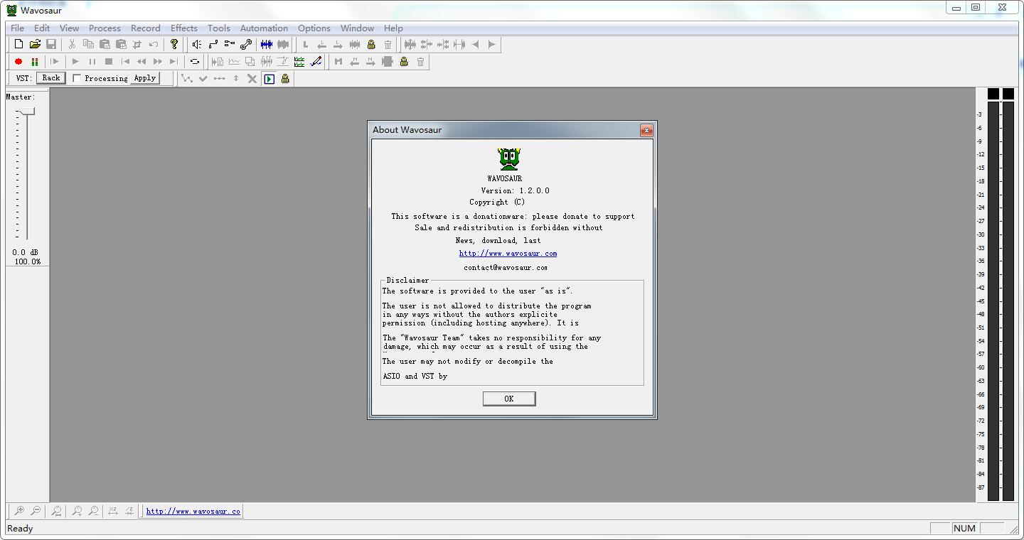Click the Rewind double-arrow icon
1024x540 pixels.
point(142,62)
